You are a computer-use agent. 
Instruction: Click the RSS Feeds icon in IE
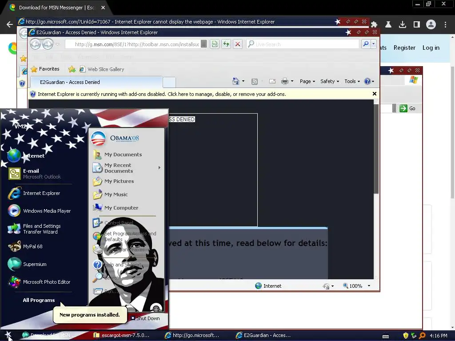pos(255,82)
